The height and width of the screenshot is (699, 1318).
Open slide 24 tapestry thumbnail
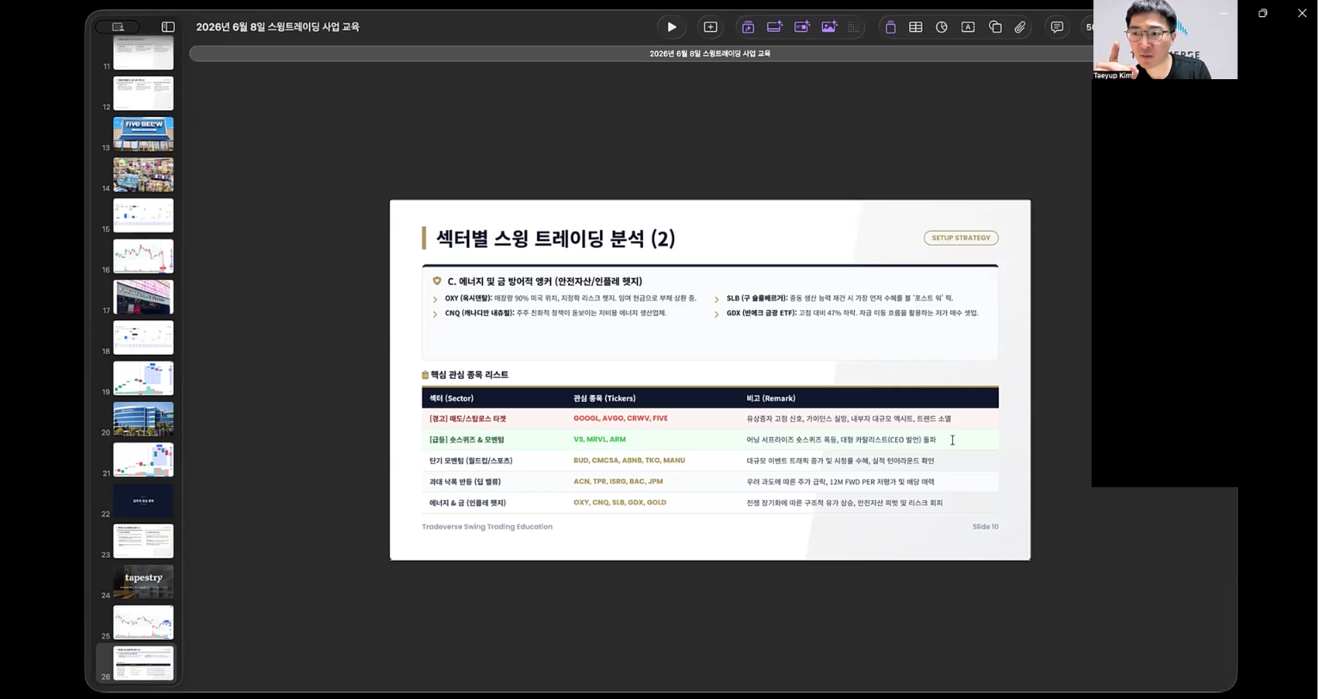[143, 582]
